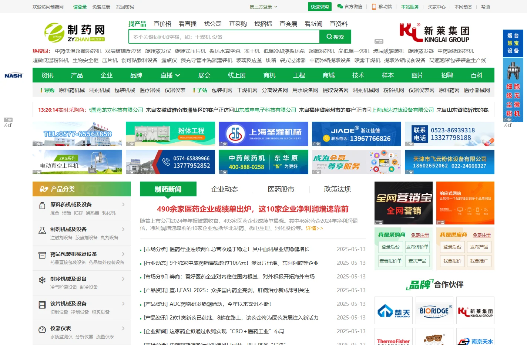Click the BIORIDGE brand logo

[434, 311]
